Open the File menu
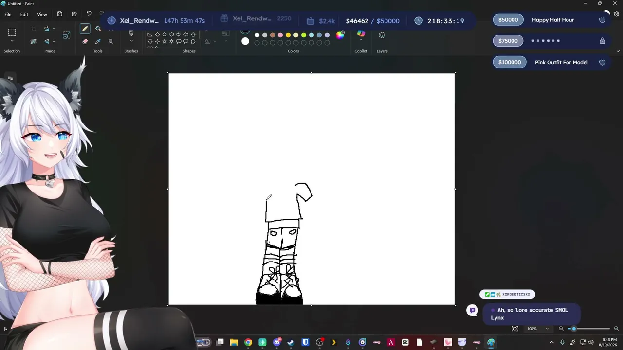This screenshot has height=350, width=623. 8,14
